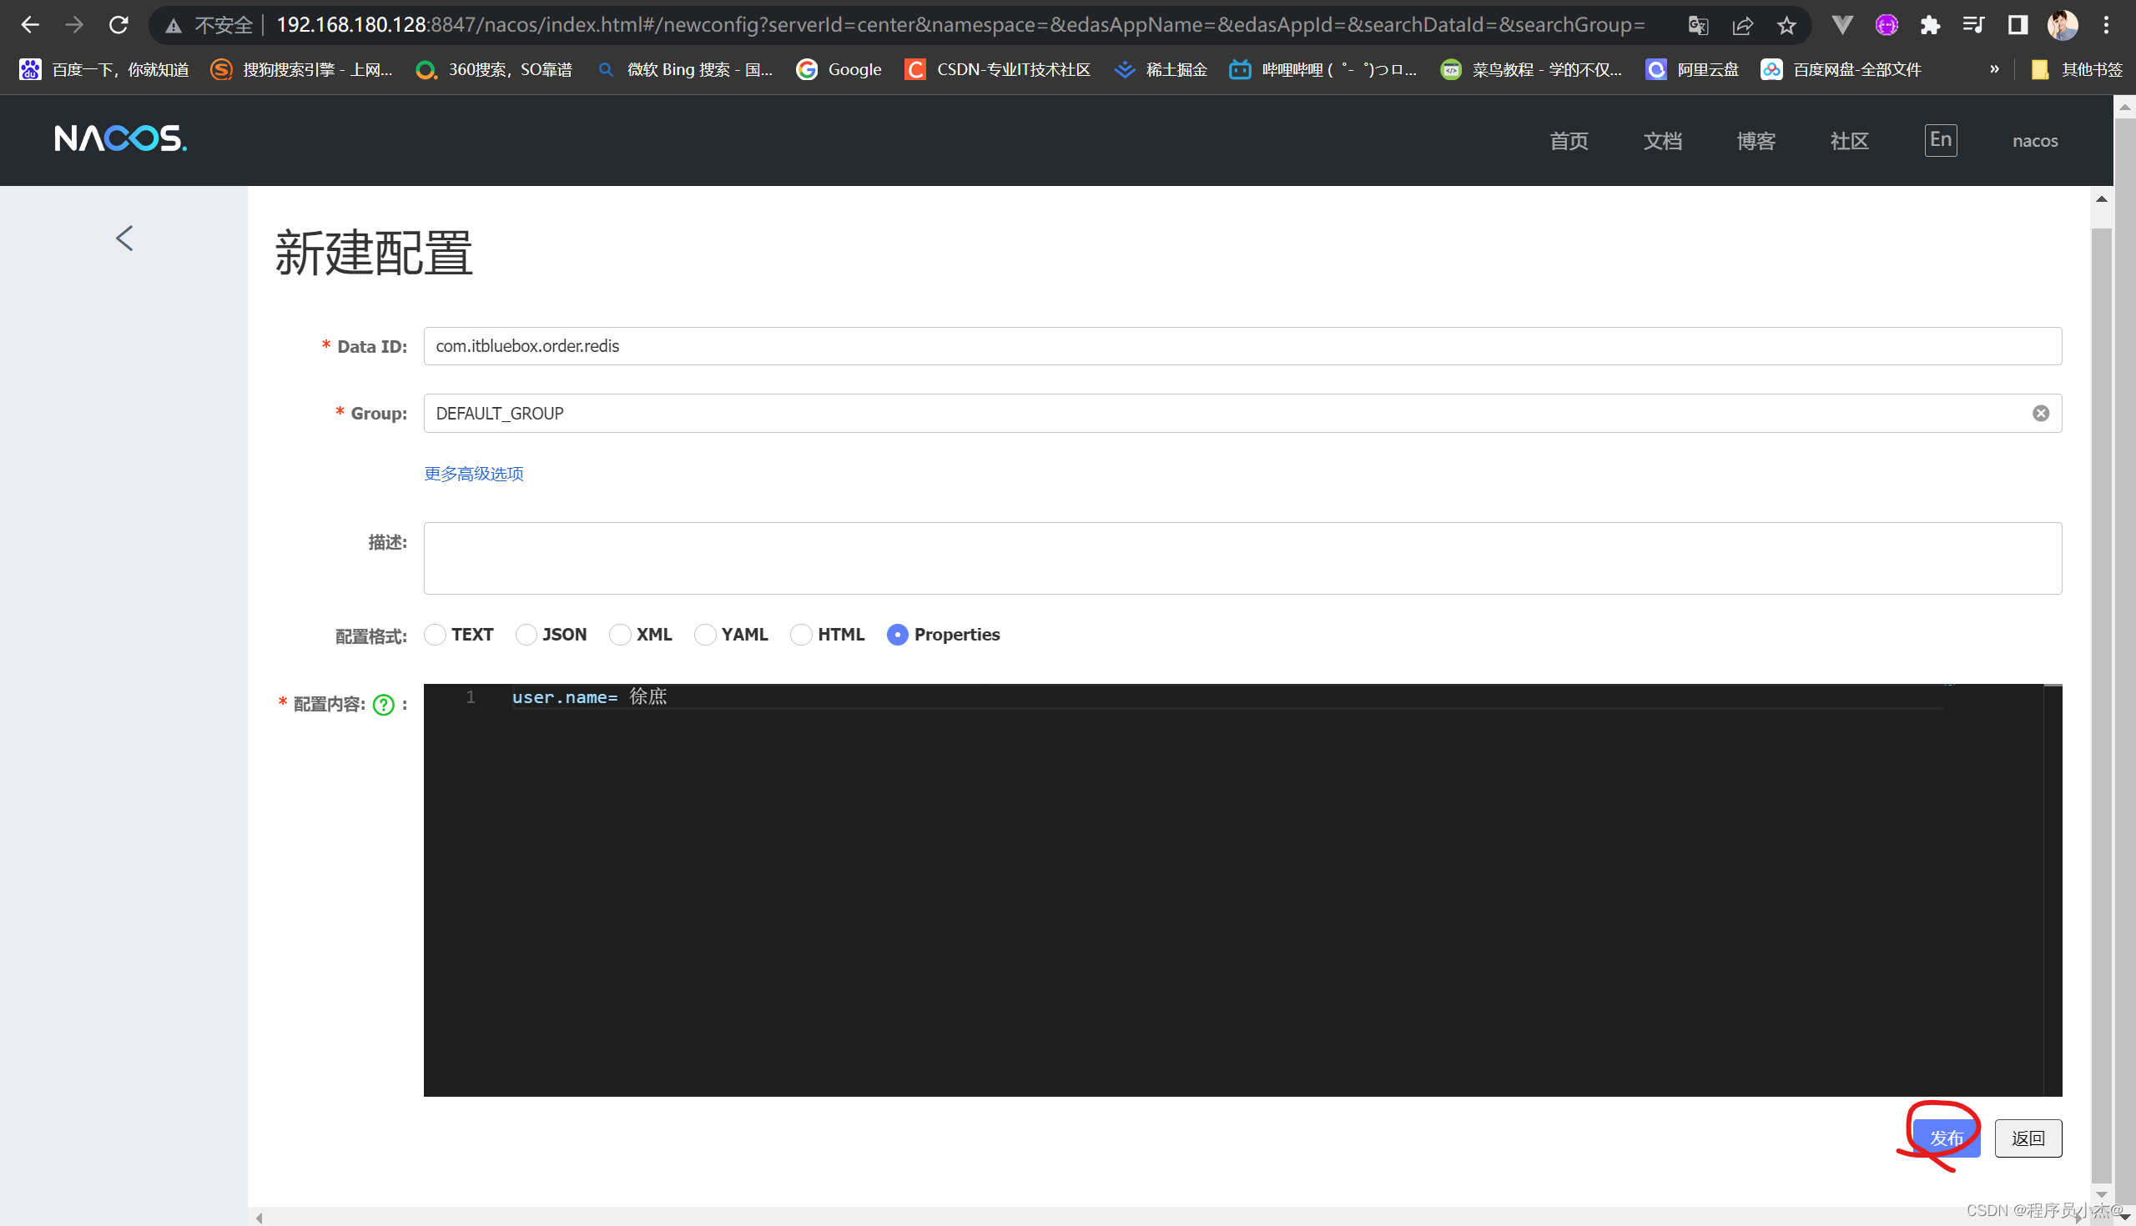Click the Group input field
2136x1226 pixels.
pos(1242,414)
